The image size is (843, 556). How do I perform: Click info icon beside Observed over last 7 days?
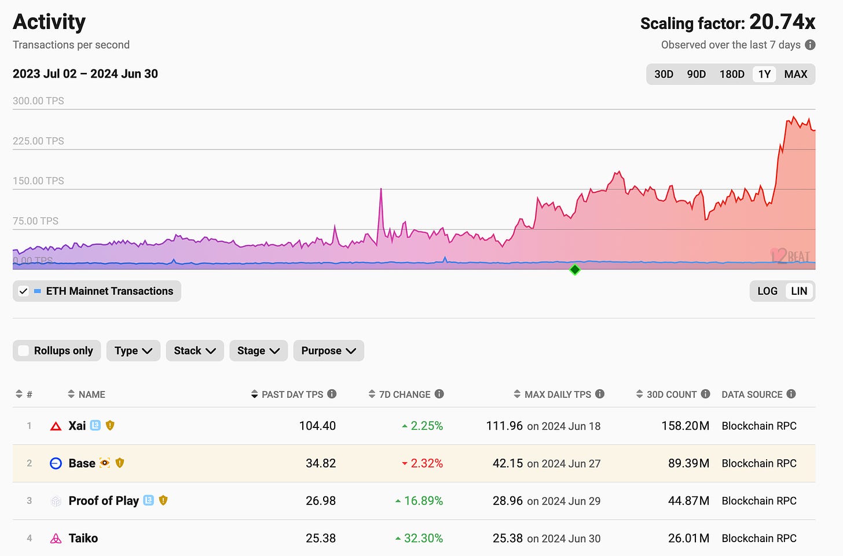(x=810, y=45)
